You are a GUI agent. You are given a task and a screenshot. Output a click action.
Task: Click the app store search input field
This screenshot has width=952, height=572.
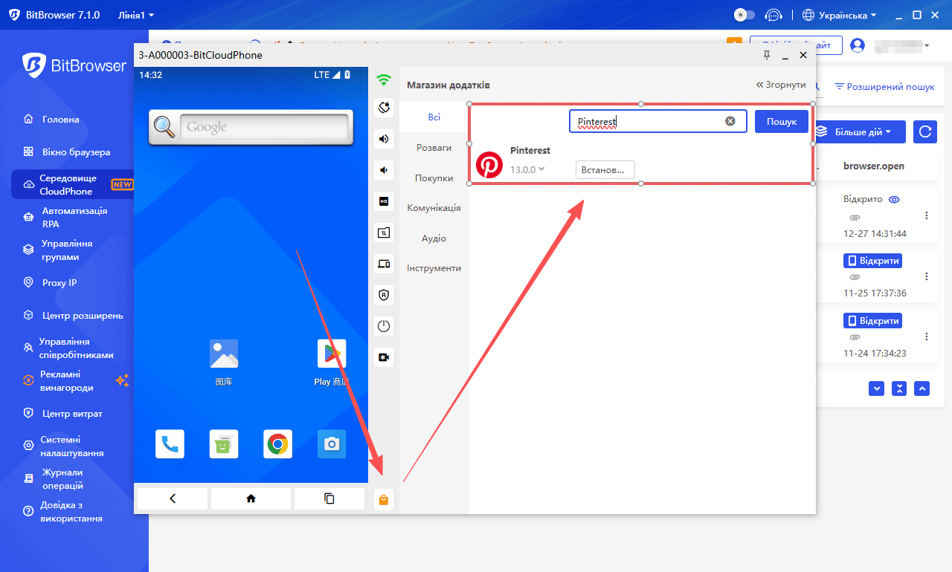(x=658, y=121)
